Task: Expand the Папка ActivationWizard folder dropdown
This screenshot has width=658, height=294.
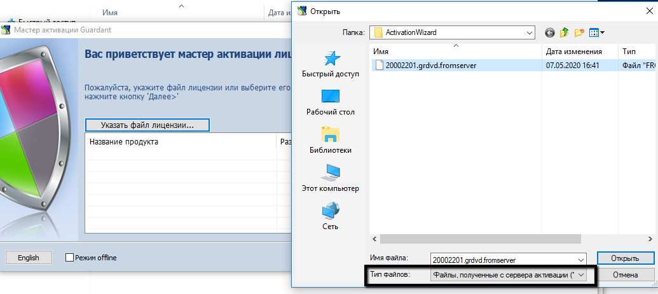Action: [529, 32]
